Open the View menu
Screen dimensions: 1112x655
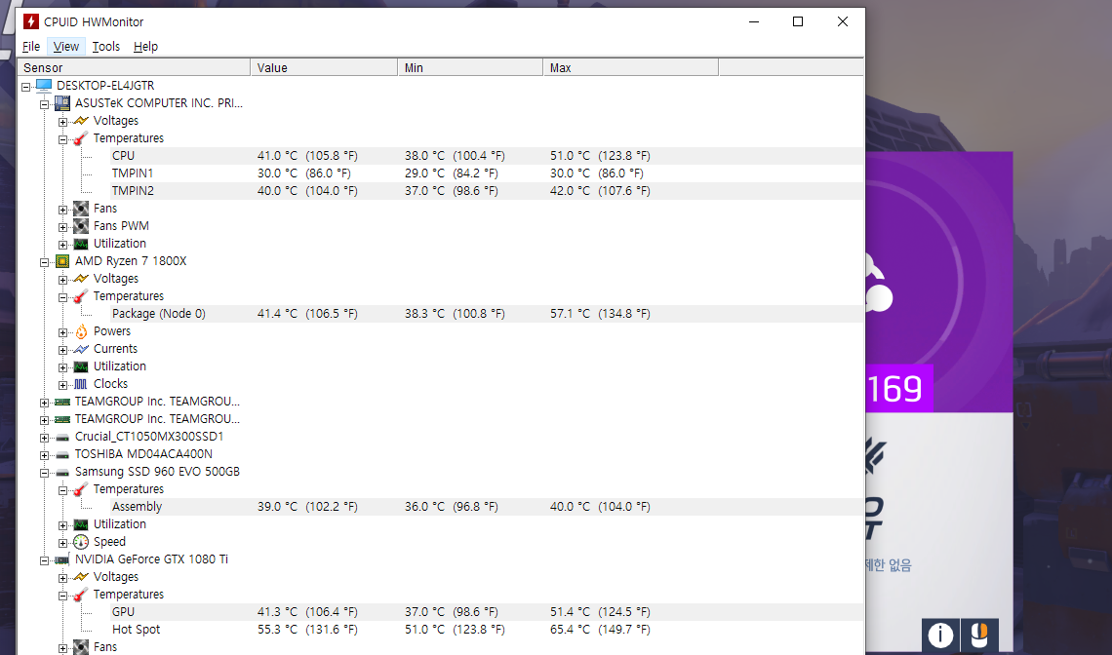coord(66,47)
